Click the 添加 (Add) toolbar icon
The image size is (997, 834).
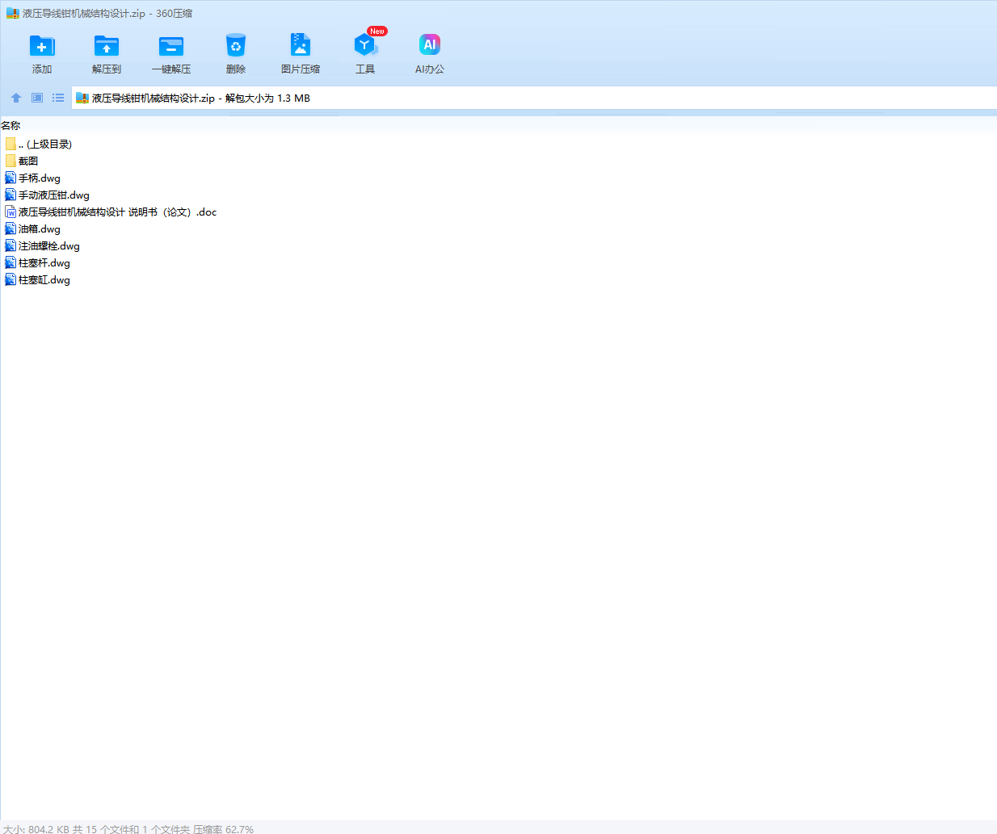(x=42, y=46)
